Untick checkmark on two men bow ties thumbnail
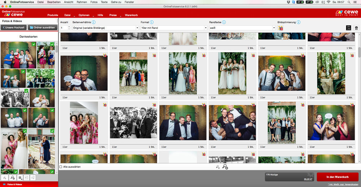Image resolution: width=361 pixels, height=187 pixels. 25,110
